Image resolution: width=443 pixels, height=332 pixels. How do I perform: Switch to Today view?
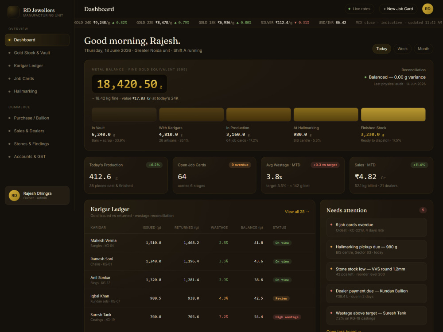pyautogui.click(x=381, y=49)
